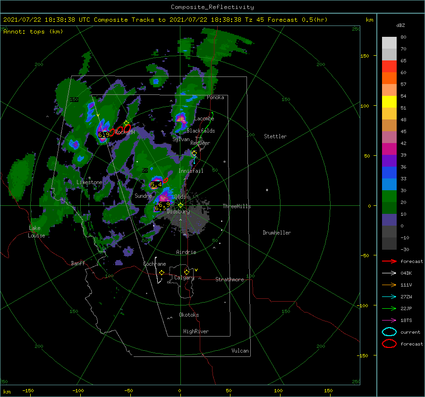Viewport: 425px width, 397px height.
Task: Click the yellow diamond marker near Cochrane
Action: [x=162, y=273]
